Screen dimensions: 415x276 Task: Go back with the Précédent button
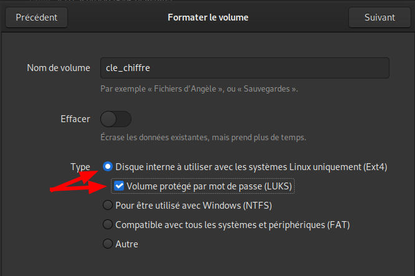37,17
